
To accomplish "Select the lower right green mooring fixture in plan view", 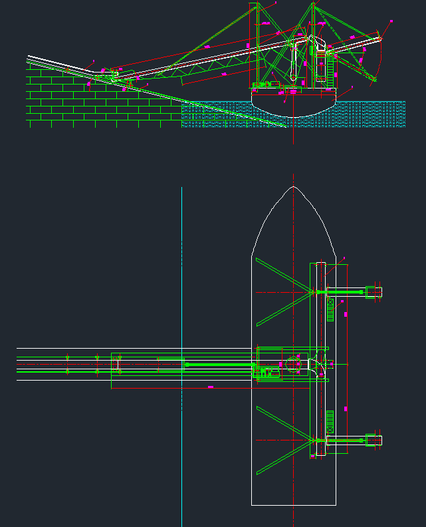I will pyautogui.click(x=370, y=440).
